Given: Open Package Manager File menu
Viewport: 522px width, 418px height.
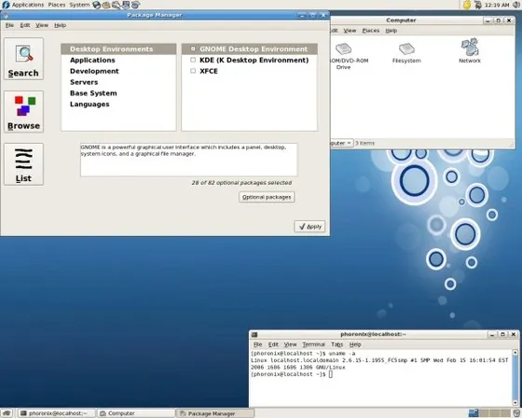Looking at the screenshot, I should pyautogui.click(x=9, y=25).
